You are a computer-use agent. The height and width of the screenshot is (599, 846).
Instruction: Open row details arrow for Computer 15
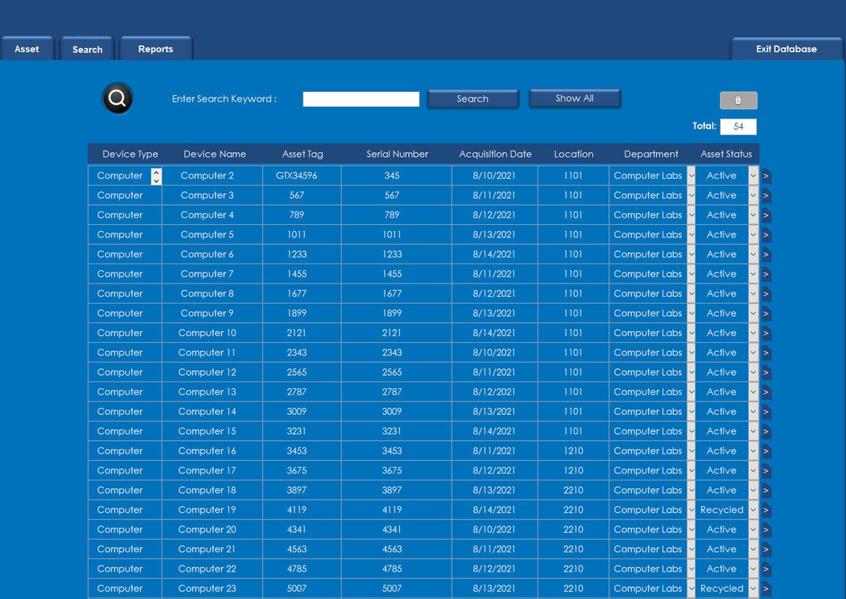click(766, 431)
